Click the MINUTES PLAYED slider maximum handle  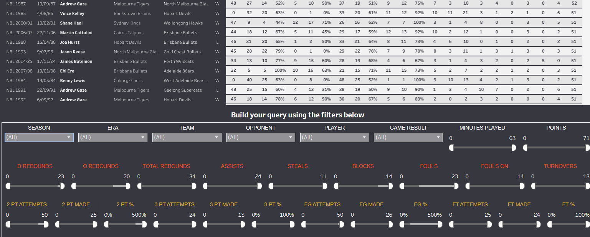point(514,148)
